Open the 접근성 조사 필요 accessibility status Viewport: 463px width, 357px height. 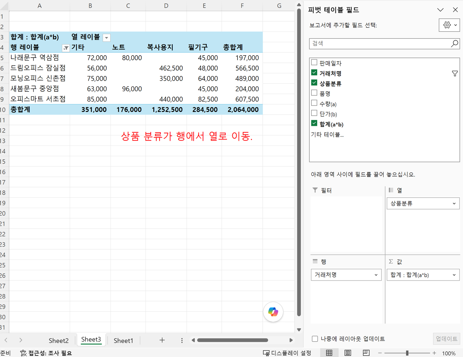(46, 353)
